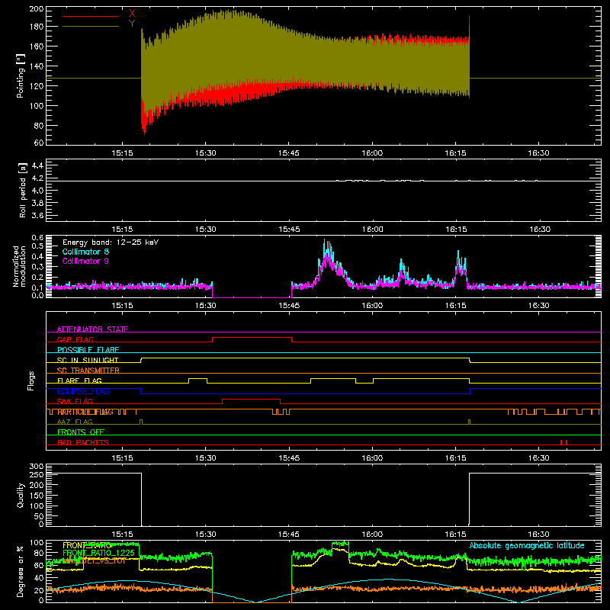Click the 16:15 tick under the Flags plot
Viewport: 610px width, 610px height.
click(x=455, y=458)
